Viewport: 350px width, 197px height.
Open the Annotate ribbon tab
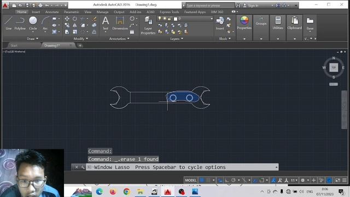pyautogui.click(x=52, y=12)
